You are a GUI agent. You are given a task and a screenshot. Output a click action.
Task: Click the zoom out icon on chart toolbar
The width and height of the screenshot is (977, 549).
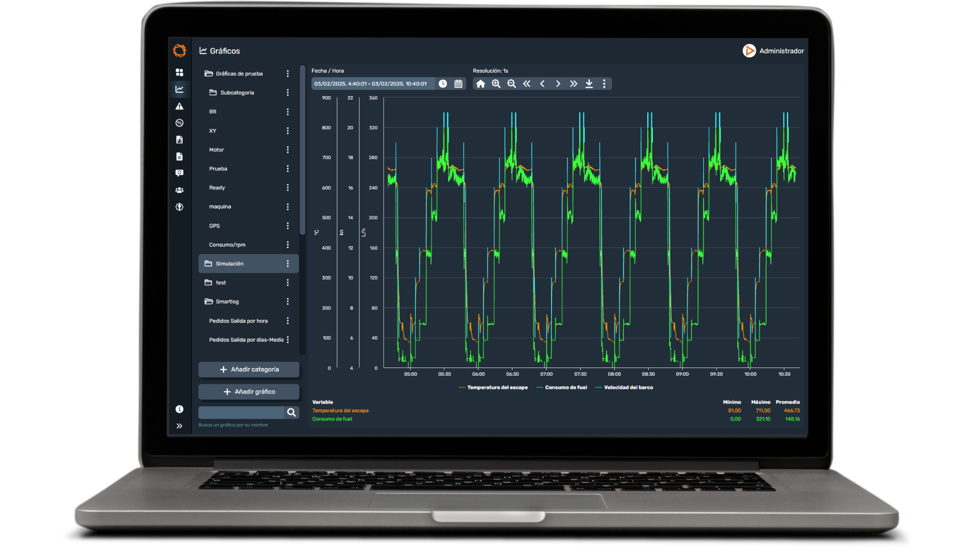[x=512, y=83]
